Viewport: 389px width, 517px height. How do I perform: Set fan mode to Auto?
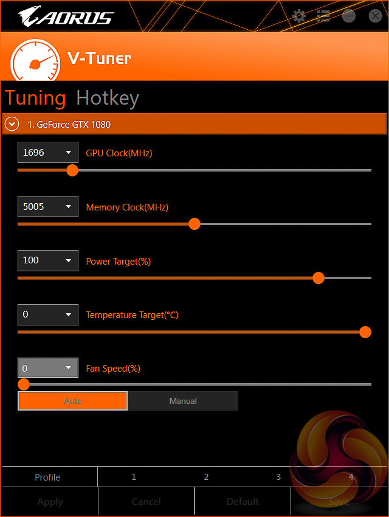point(72,401)
